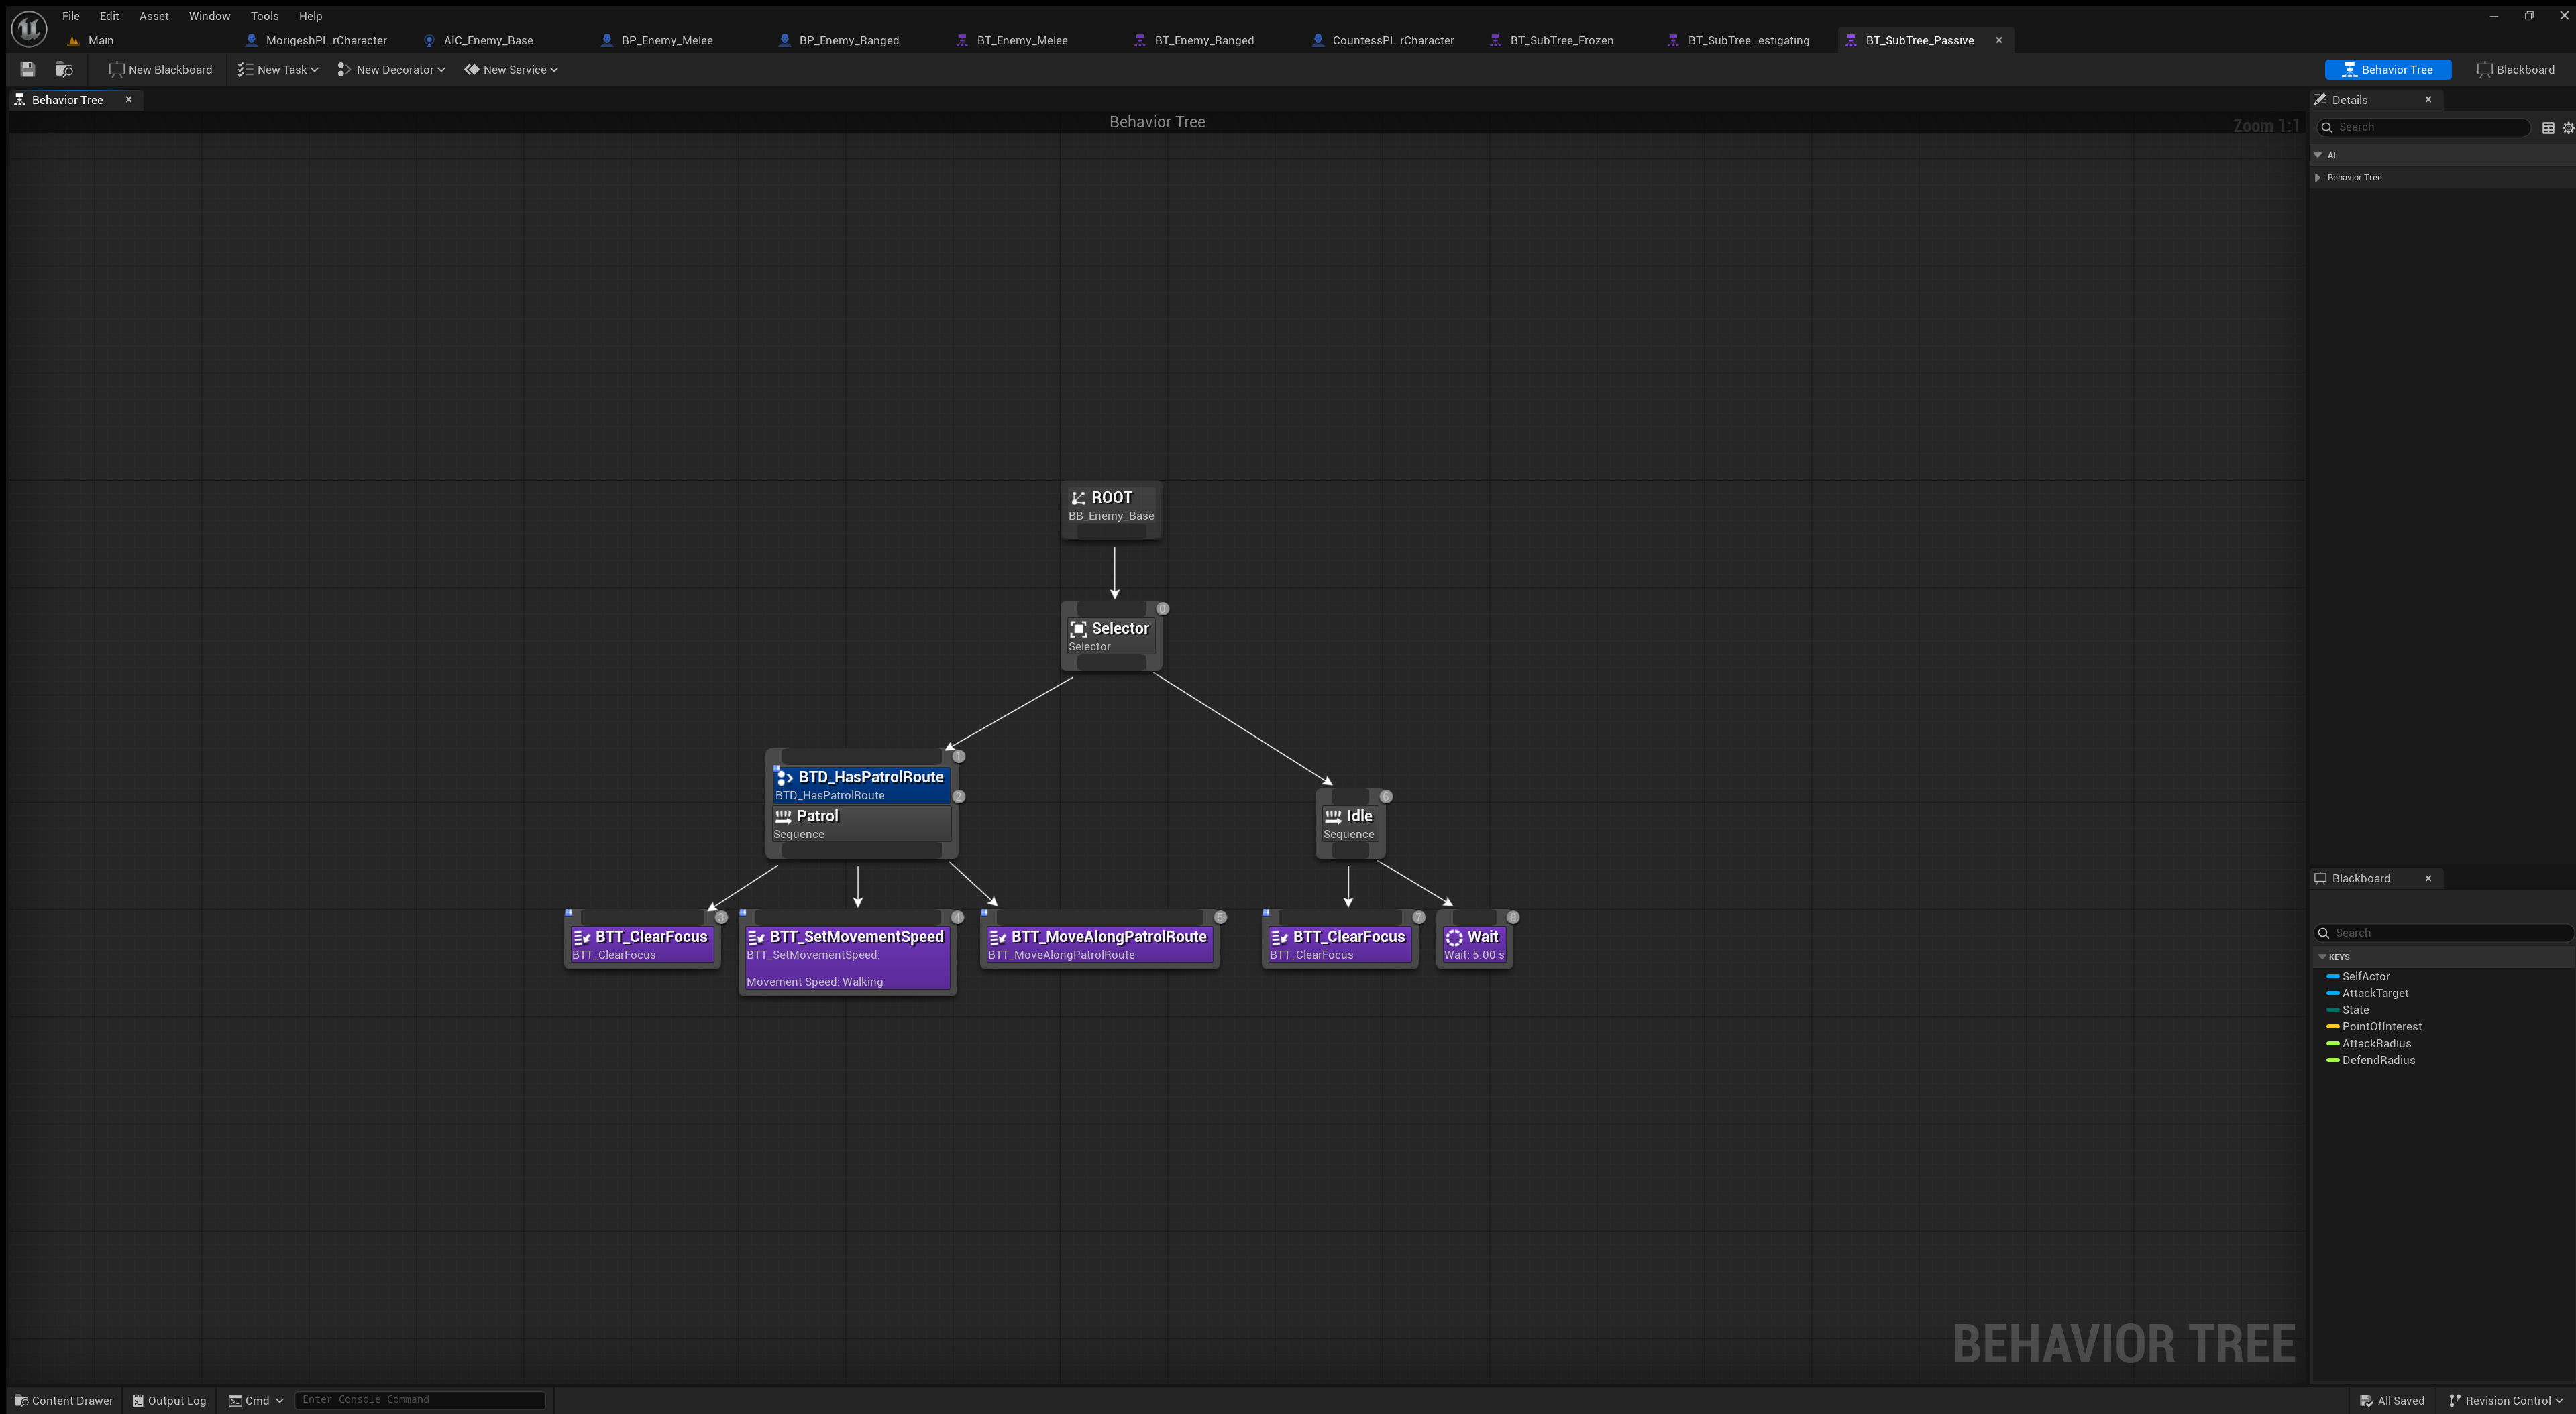This screenshot has height=1414, width=2576.
Task: Open the New Decorator dropdown
Action: pyautogui.click(x=391, y=69)
